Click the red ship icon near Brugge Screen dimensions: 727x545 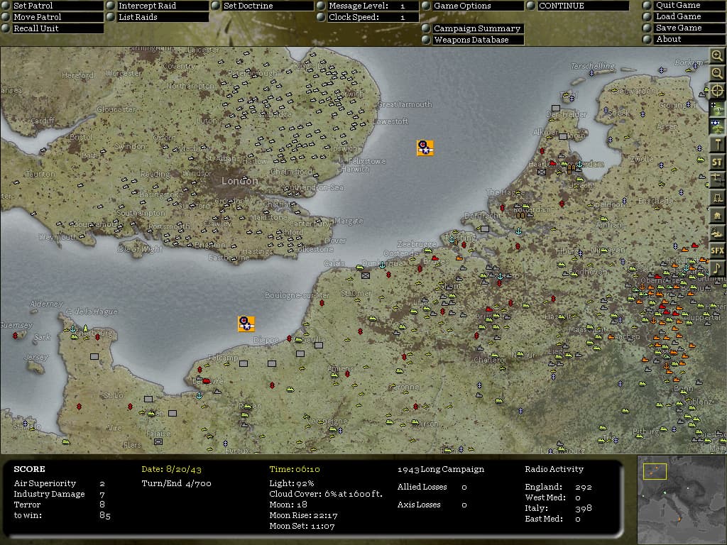point(435,258)
